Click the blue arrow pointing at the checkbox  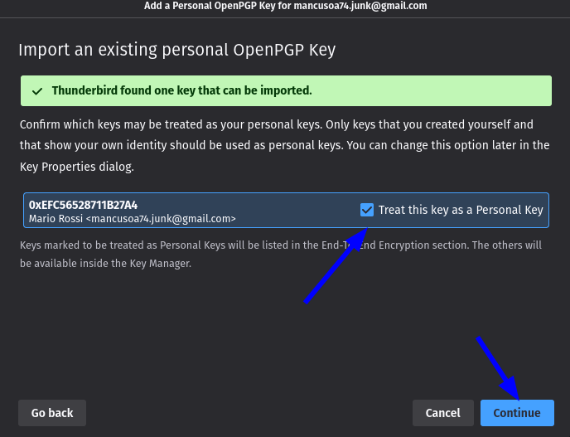tap(336, 265)
